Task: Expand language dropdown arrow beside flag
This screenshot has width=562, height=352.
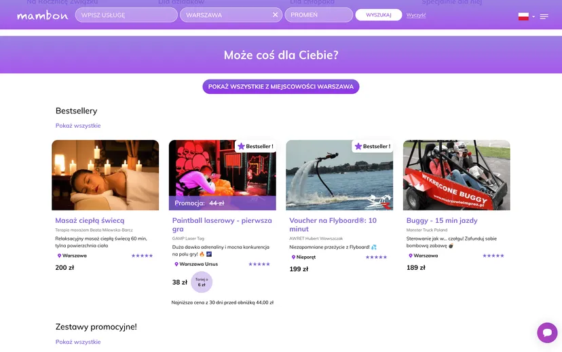Action: [x=533, y=16]
